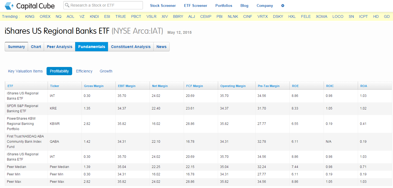393x188 pixels.
Task: Click trending ticker XOMA
Action: tap(322, 16)
